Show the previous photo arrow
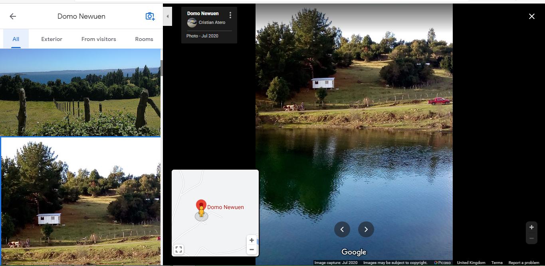 coord(342,229)
